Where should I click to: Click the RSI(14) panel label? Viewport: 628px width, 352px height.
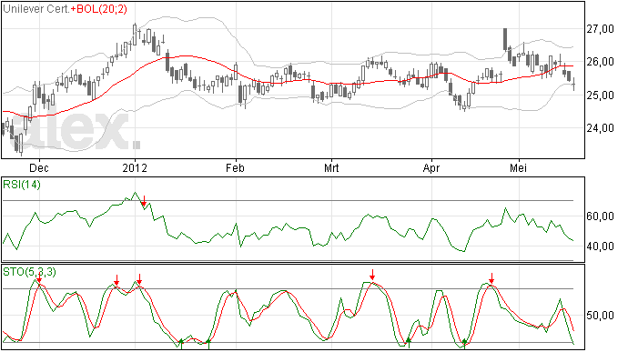click(x=22, y=185)
